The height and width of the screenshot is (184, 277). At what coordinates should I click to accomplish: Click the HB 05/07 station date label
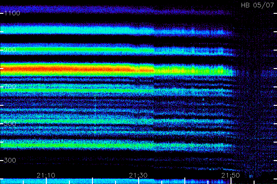pyautogui.click(x=258, y=5)
